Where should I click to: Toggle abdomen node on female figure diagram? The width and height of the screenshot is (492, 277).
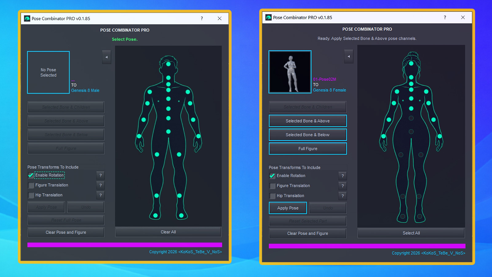[411, 118]
